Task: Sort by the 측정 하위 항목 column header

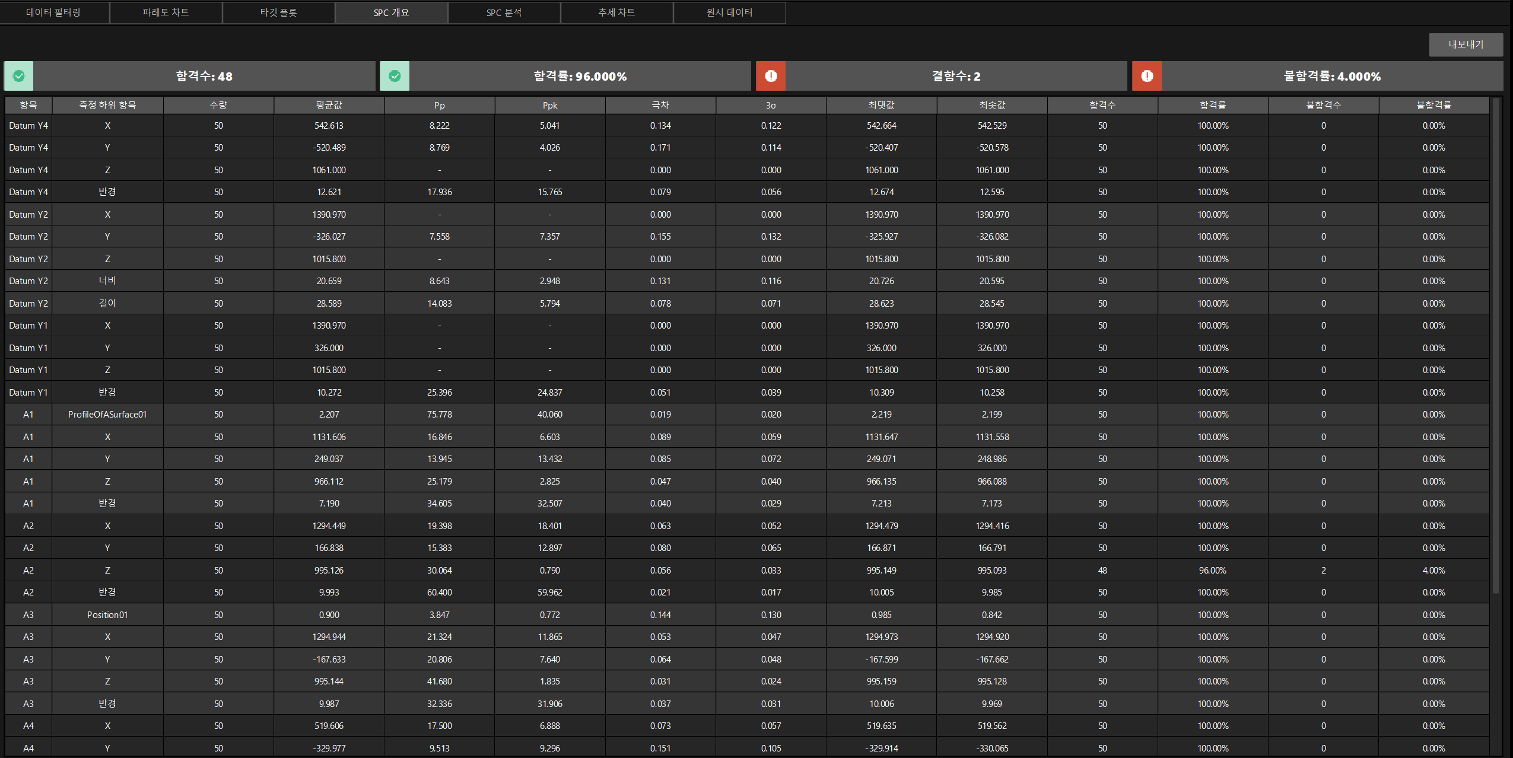Action: 107,105
